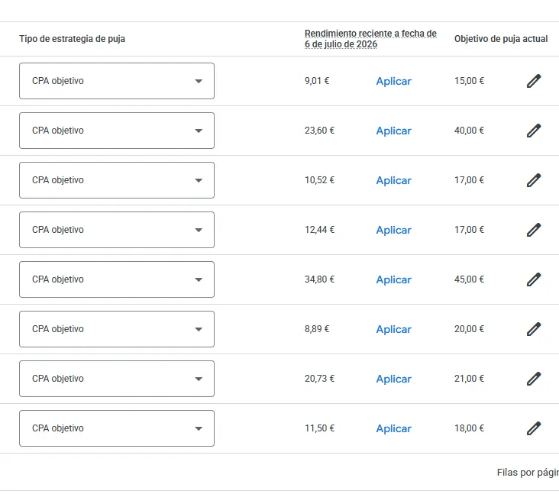Expand strategy dropdown in 12,44 € row

[117, 230]
